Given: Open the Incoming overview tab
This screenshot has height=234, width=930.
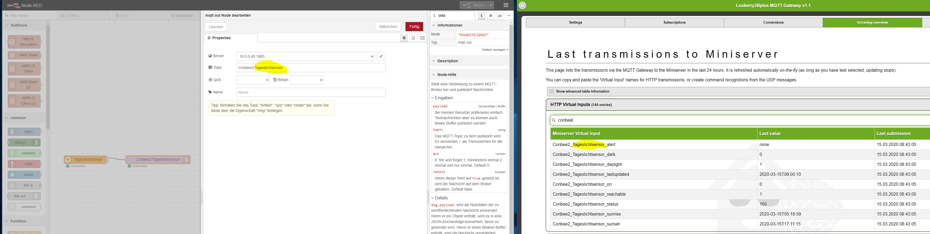Looking at the screenshot, I should 872,22.
